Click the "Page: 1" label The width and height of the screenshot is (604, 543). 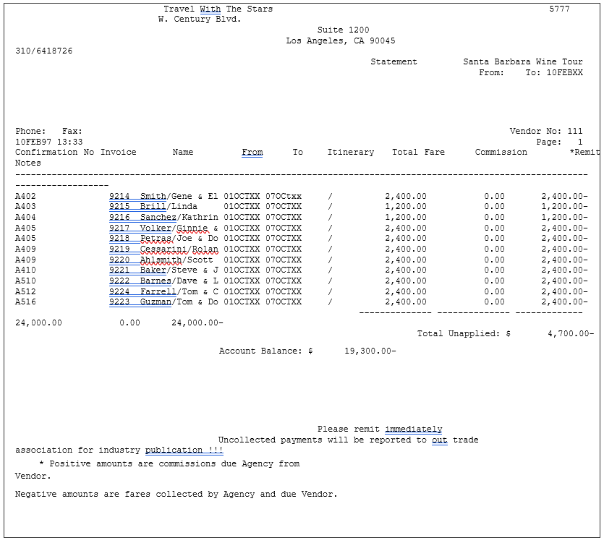tap(559, 142)
